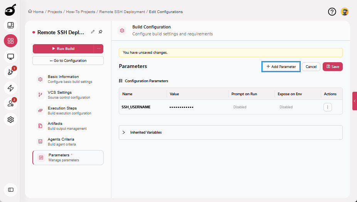The width and height of the screenshot is (357, 202).
Task: Click the Basic Information gear icon
Action: point(40,79)
